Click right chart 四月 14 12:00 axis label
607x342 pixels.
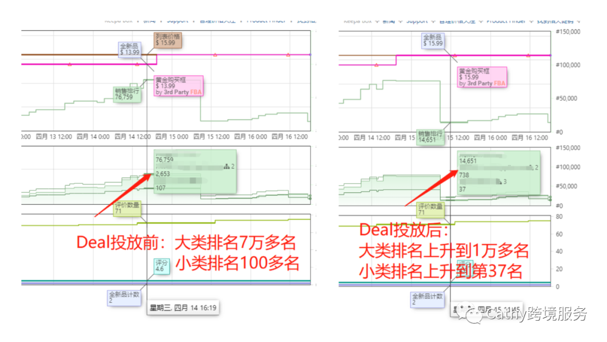372,138
